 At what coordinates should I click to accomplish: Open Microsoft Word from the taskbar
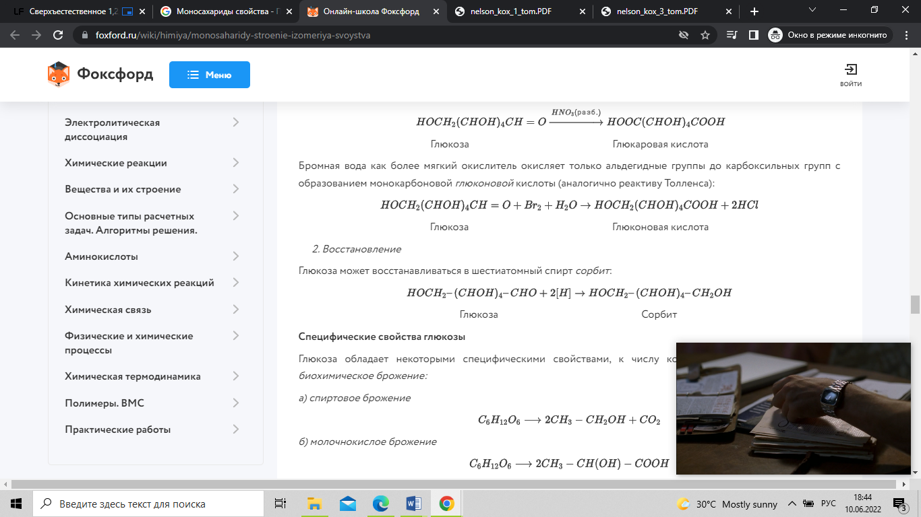413,504
